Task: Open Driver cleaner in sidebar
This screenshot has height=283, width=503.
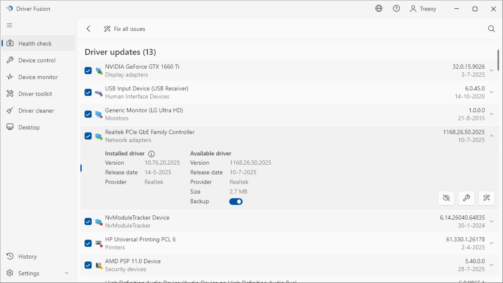Action: pos(36,111)
